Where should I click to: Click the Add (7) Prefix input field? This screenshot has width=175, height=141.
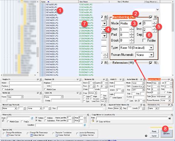[119, 83]
